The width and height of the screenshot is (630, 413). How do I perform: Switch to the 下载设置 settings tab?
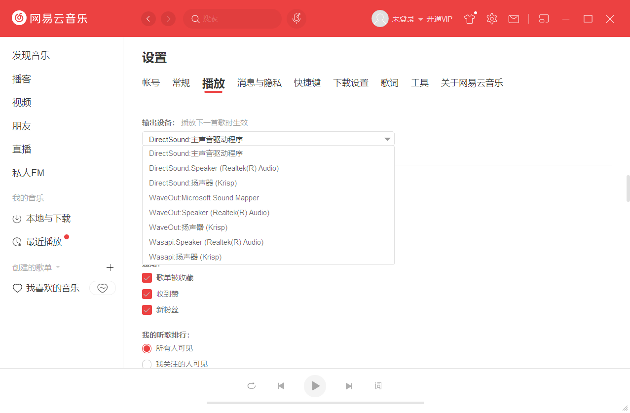(351, 83)
